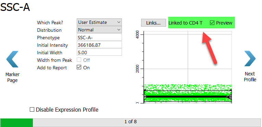Viewport: 262px width, 127px height.
Task: Click the Next Profile label
Action: click(250, 77)
